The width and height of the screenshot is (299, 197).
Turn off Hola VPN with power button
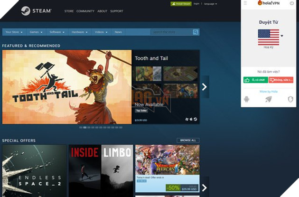(291, 3)
